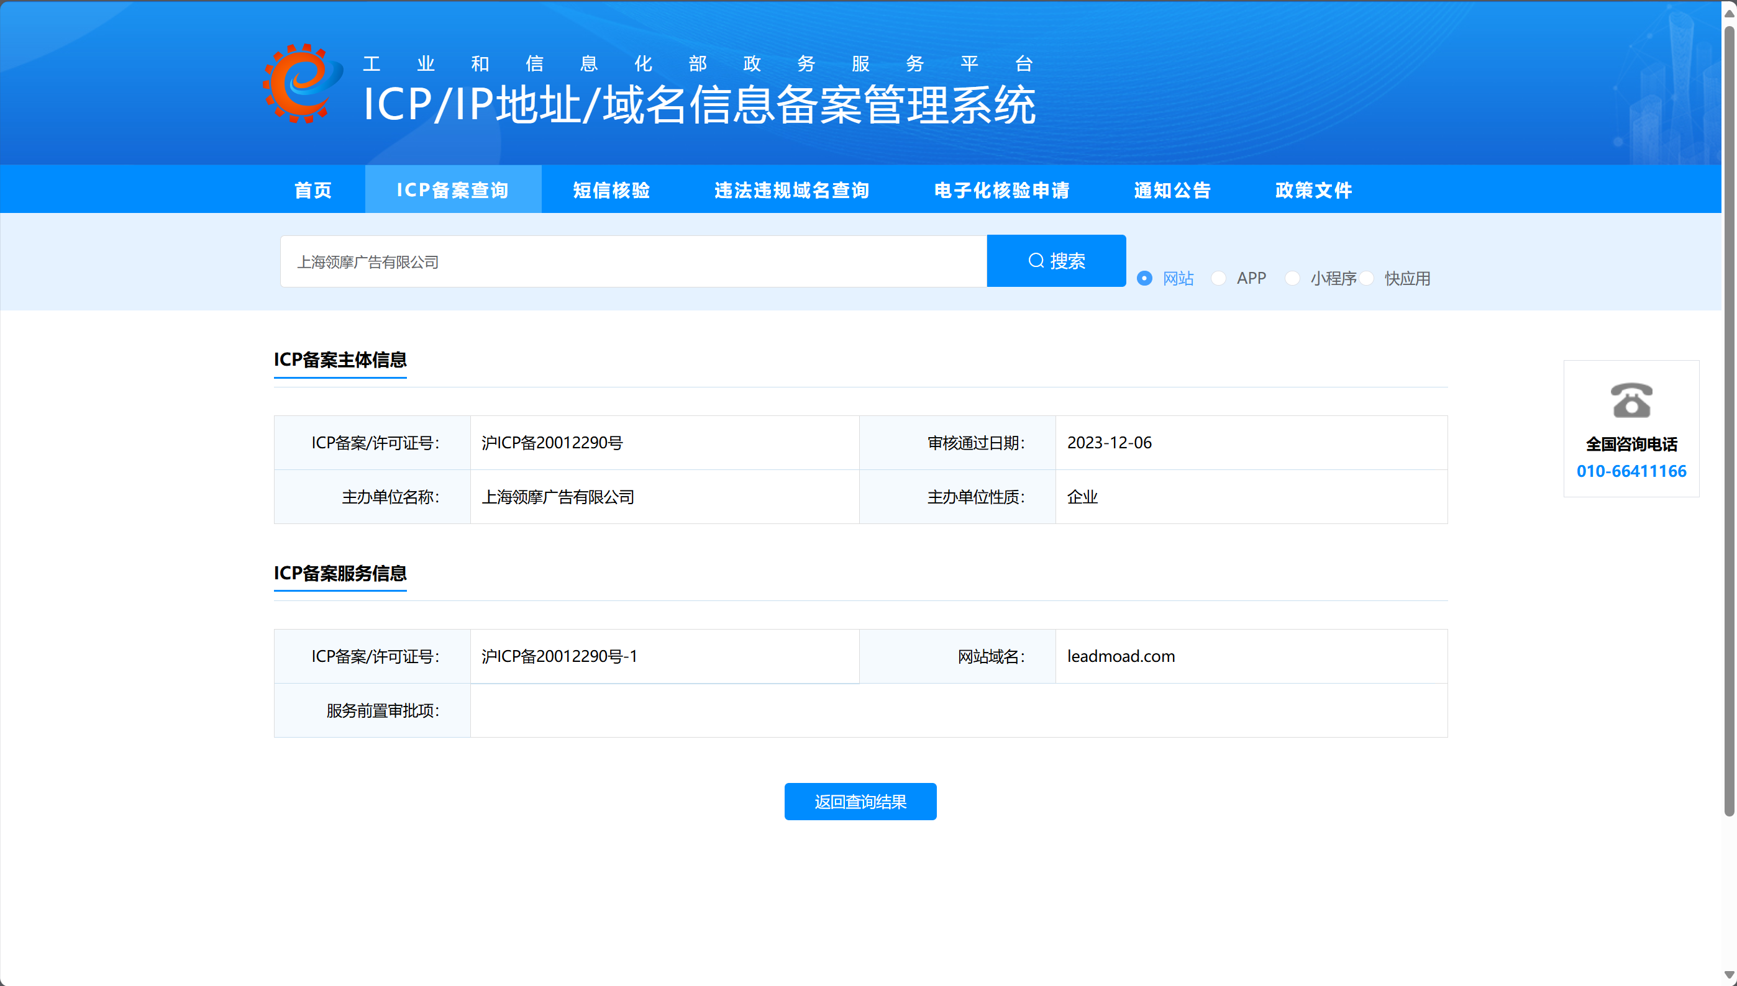The height and width of the screenshot is (986, 1737).
Task: Click service license 沪ICP备20012290号-1
Action: (x=560, y=656)
